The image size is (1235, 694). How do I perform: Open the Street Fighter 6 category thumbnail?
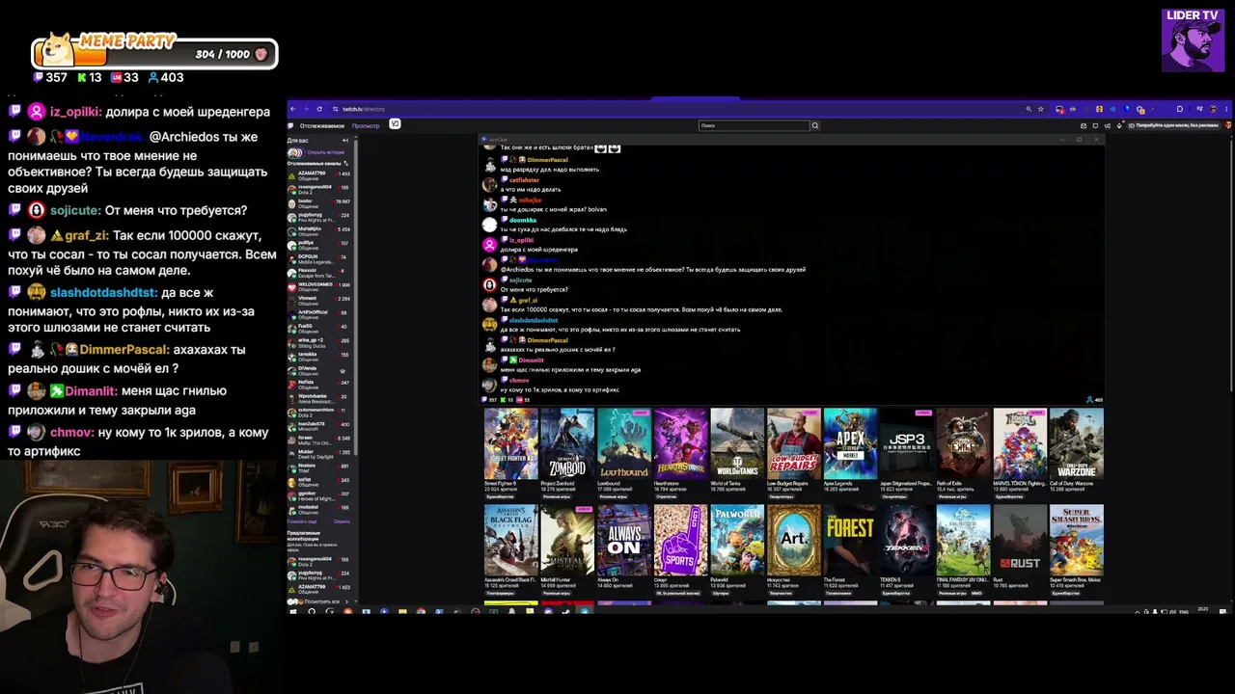(x=510, y=443)
